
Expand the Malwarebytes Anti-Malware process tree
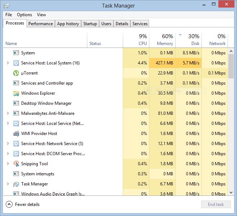coord(8,113)
